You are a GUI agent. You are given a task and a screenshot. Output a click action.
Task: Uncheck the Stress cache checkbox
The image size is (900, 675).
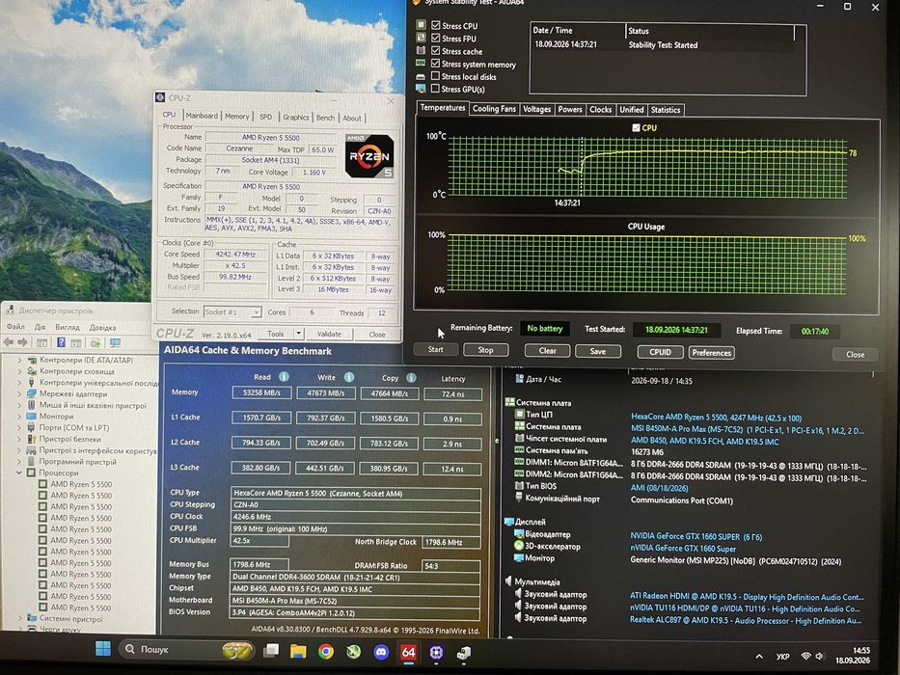click(x=436, y=50)
